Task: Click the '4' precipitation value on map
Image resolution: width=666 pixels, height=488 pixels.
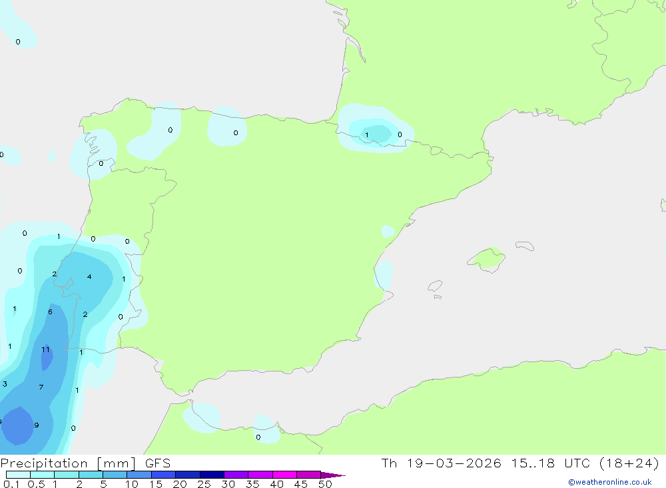Action: pyautogui.click(x=89, y=276)
